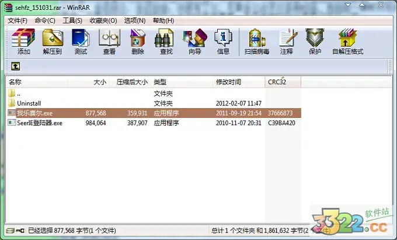397x240 pixels.
Task: Open the 命令(C) menu
Action: (x=45, y=20)
